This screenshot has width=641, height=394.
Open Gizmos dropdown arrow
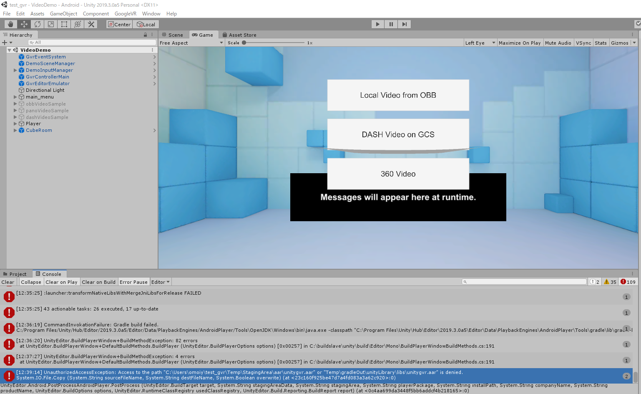coord(634,43)
